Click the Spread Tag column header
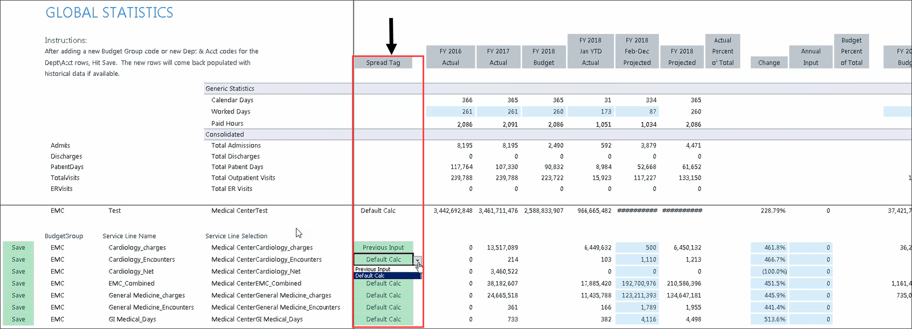 coord(383,63)
